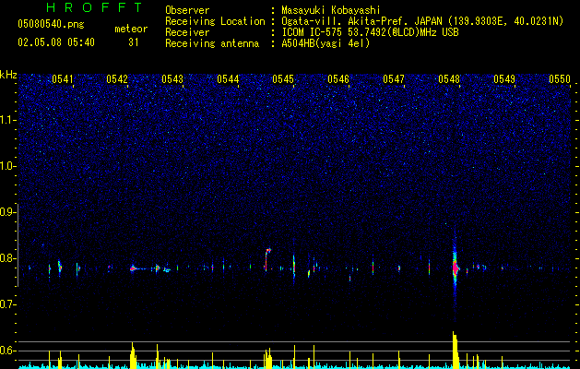
Task: Click the date stamp 02.05.08 05:40
Action: tap(56, 42)
